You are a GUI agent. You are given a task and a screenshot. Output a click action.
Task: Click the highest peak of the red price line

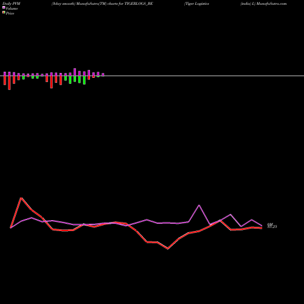click(x=21, y=198)
